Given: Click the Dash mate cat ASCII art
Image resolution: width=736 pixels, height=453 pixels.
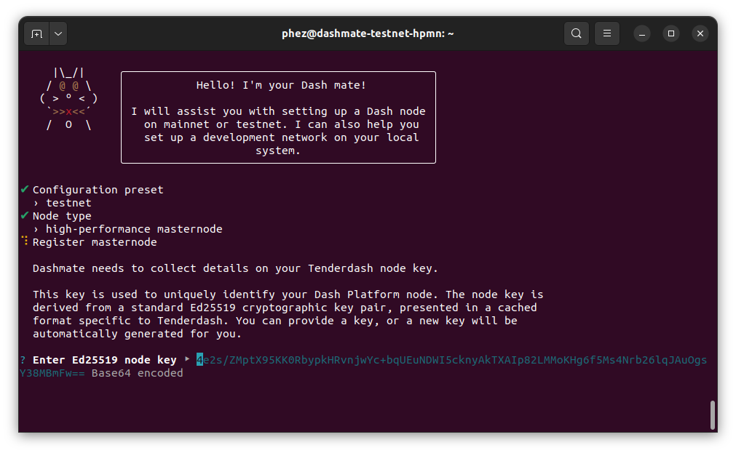Looking at the screenshot, I should point(68,98).
